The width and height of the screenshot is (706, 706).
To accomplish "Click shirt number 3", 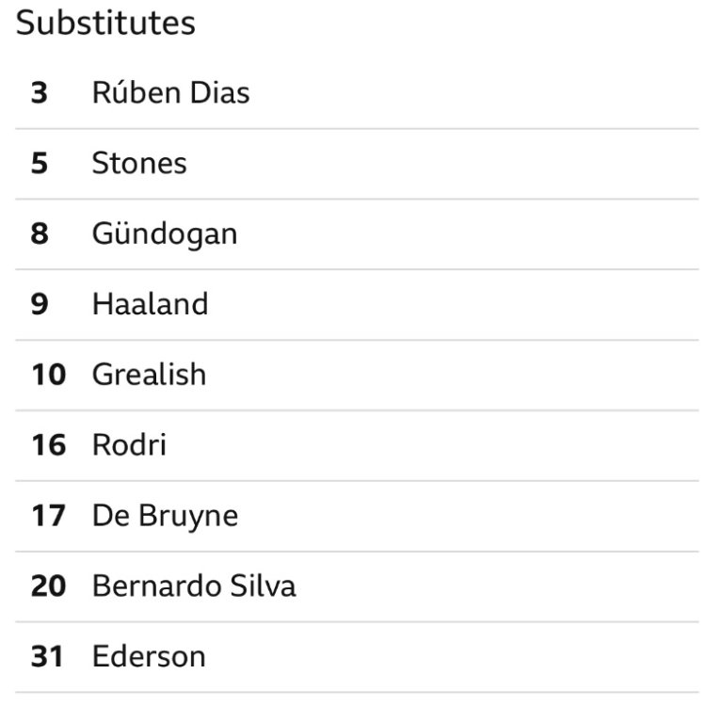I will 40,93.
